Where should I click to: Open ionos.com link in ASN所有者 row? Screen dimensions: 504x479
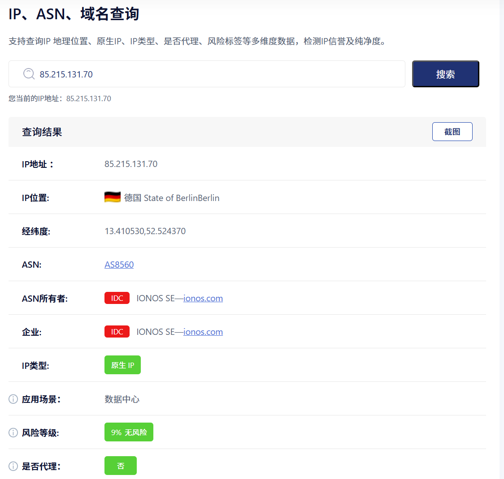203,298
